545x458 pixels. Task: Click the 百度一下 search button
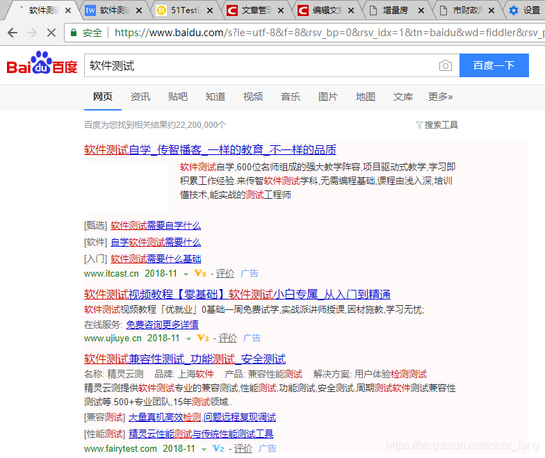[494, 65]
